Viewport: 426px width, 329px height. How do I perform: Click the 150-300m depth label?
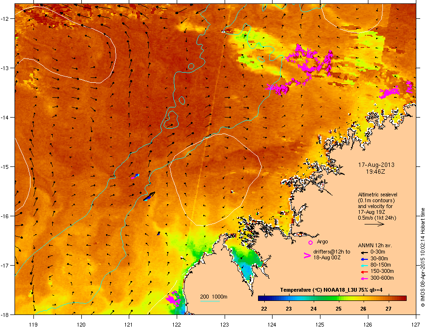382,271
